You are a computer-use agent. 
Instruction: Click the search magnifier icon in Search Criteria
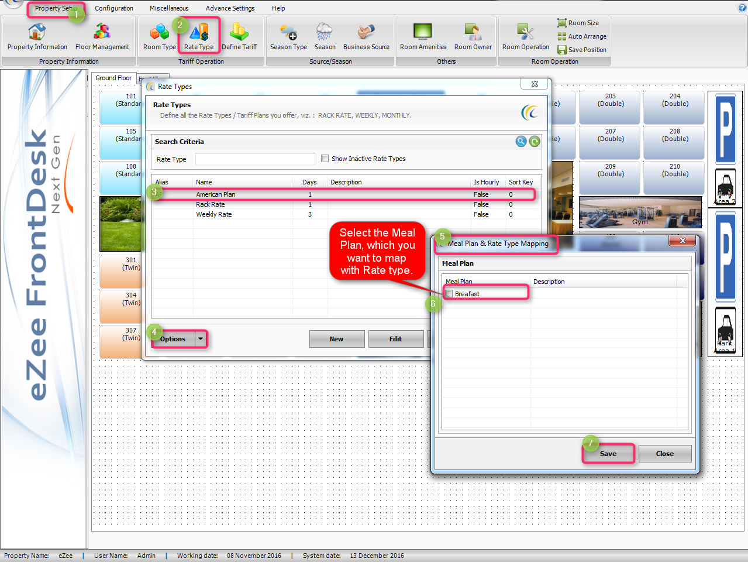(521, 141)
